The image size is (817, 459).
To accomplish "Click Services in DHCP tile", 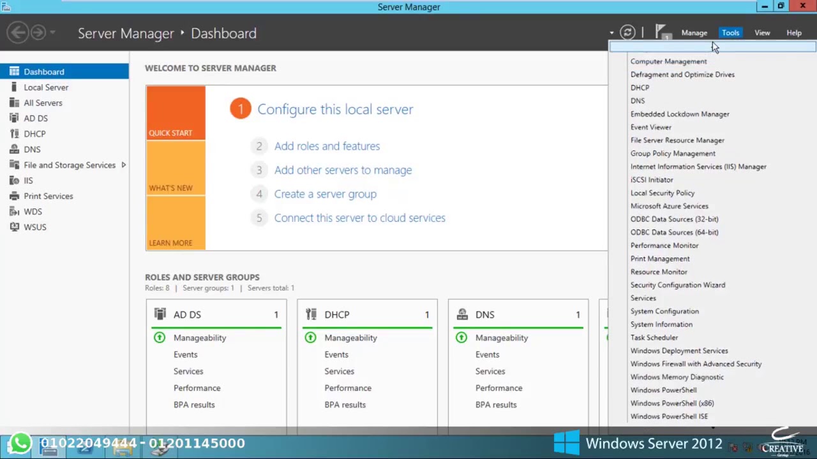I will (x=339, y=371).
